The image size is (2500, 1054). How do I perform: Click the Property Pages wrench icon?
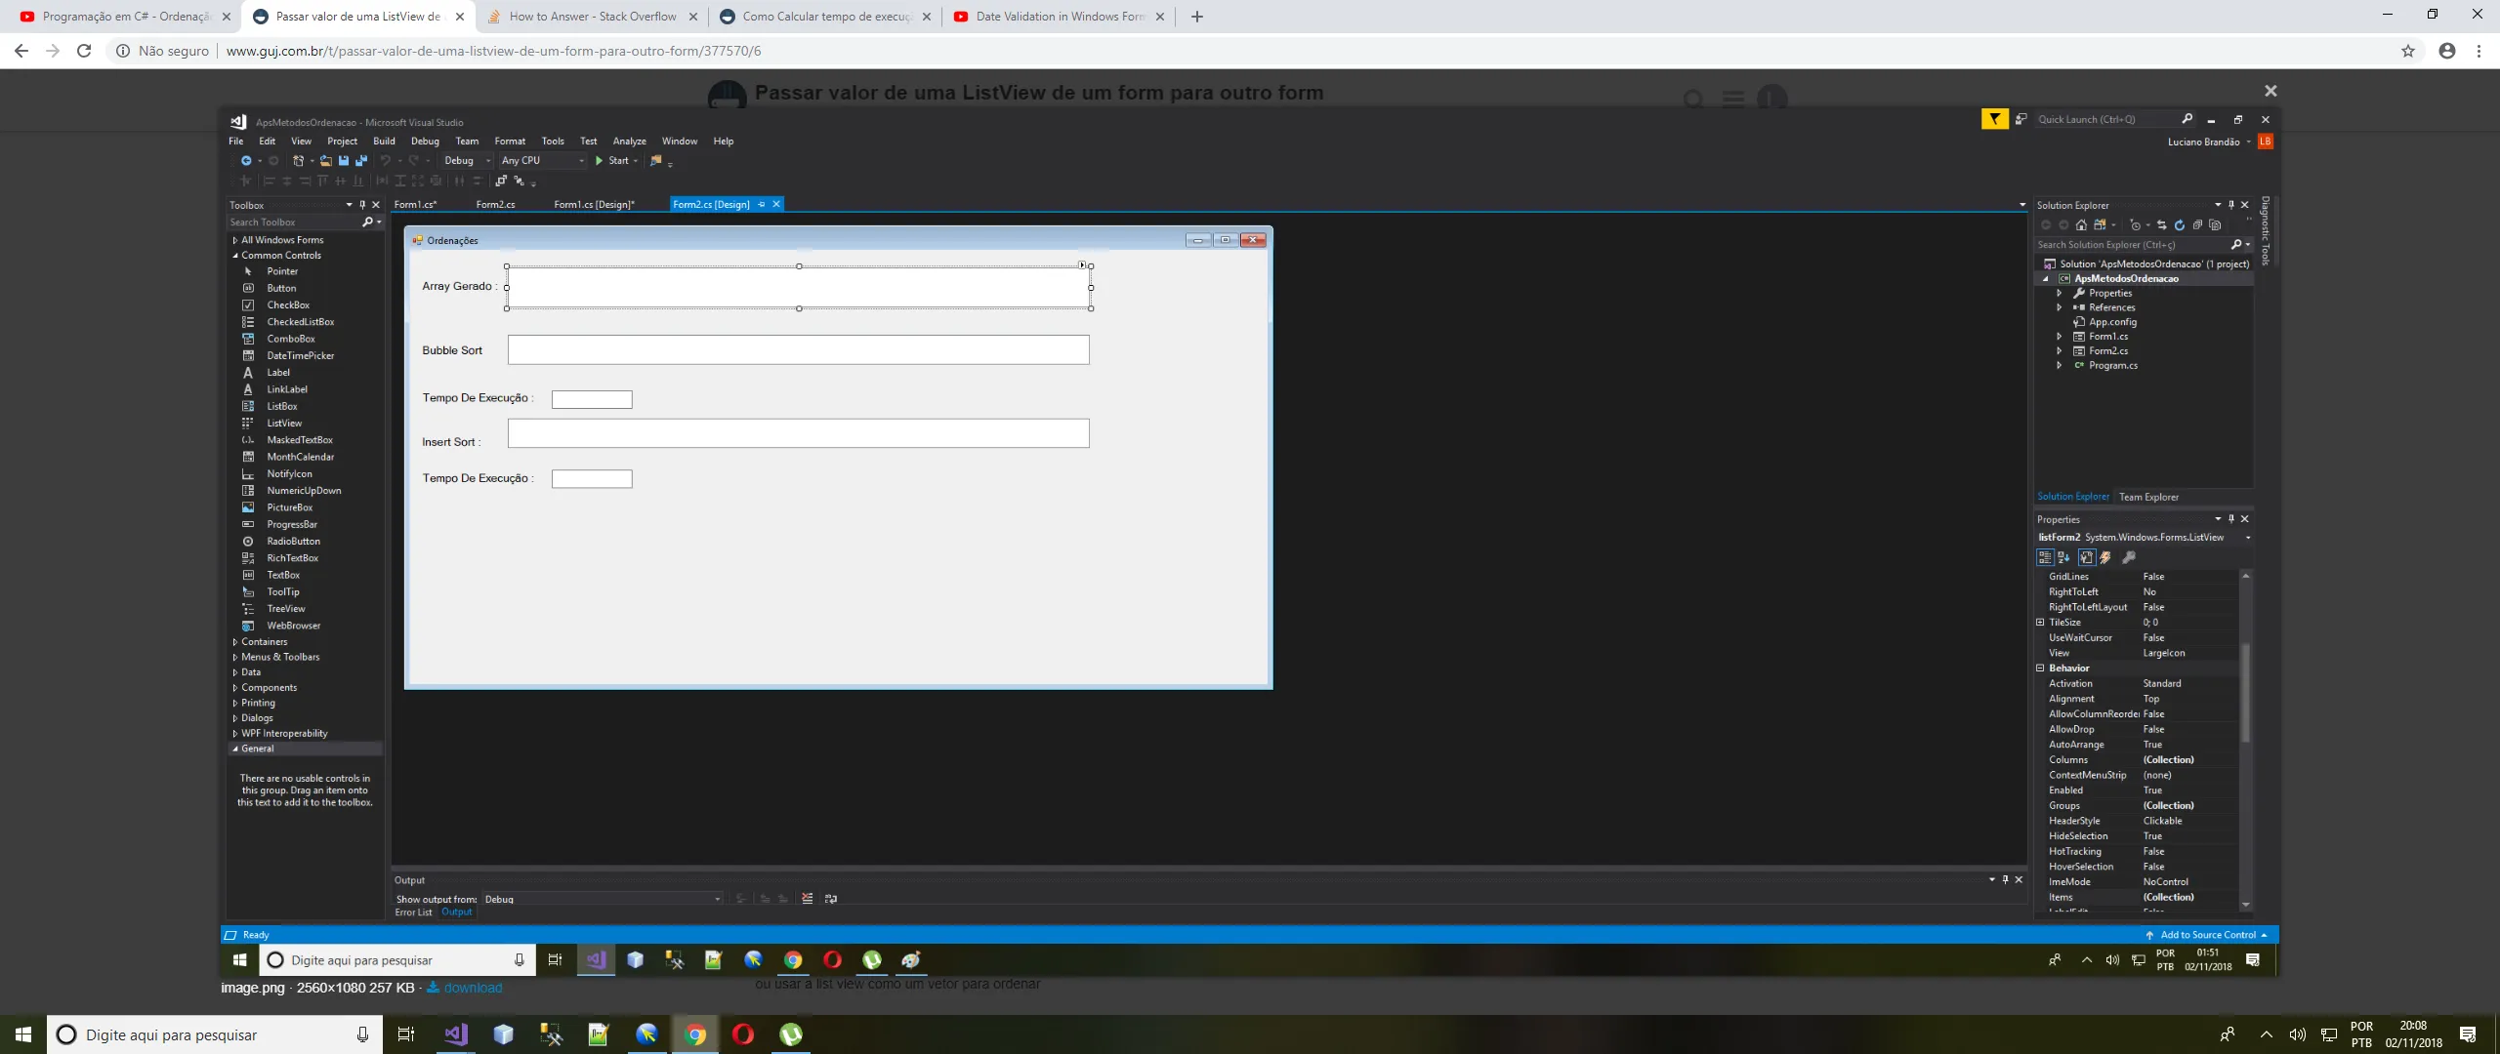(x=2129, y=557)
